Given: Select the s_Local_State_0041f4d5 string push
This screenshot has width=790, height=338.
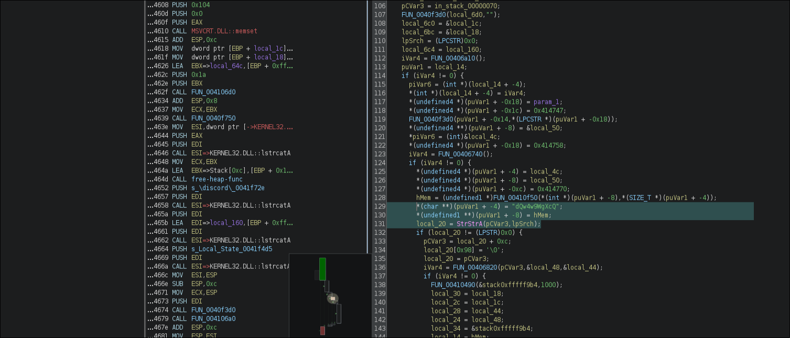Looking at the screenshot, I should [x=232, y=249].
